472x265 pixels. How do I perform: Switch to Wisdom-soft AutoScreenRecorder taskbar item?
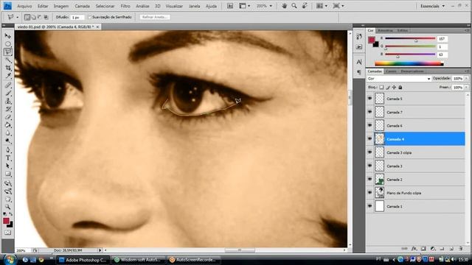(x=138, y=260)
